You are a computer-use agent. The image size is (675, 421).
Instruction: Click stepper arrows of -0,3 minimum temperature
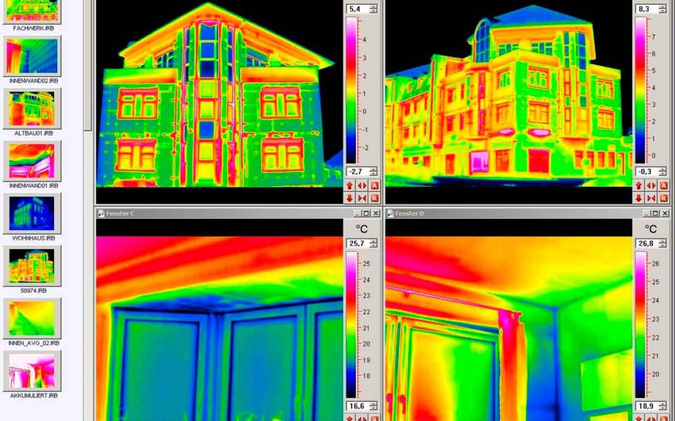coord(662,172)
